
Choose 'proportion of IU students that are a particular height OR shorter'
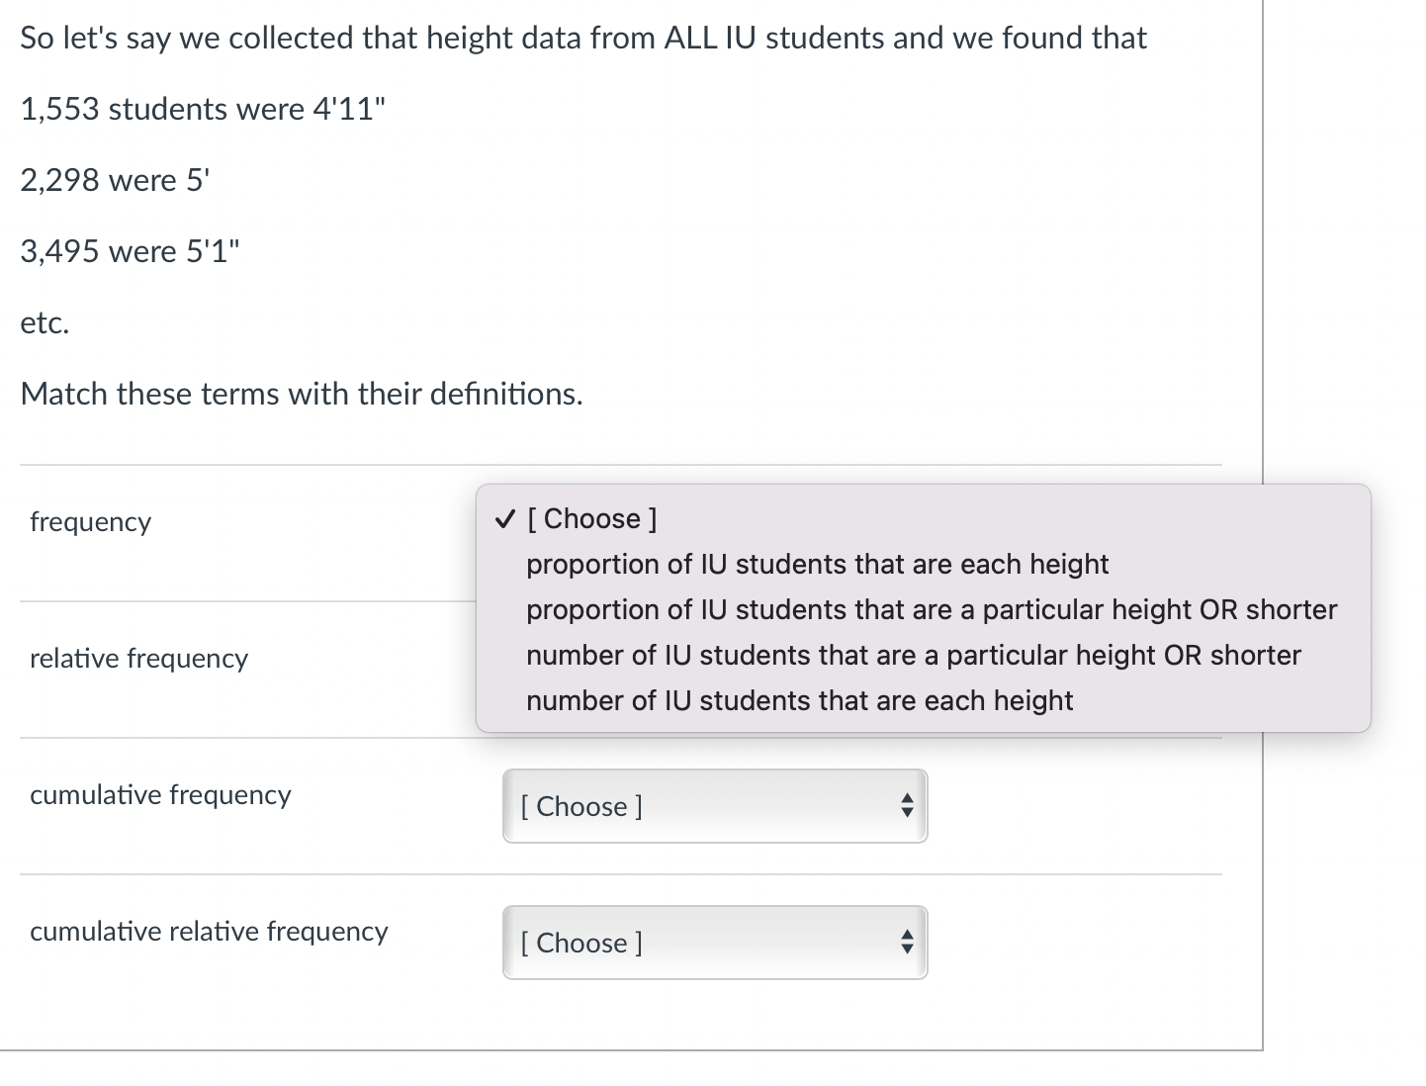pyautogui.click(x=931, y=609)
